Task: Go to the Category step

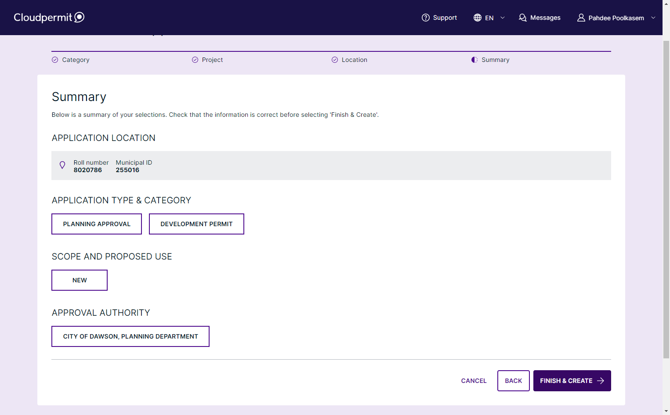Action: (x=71, y=60)
